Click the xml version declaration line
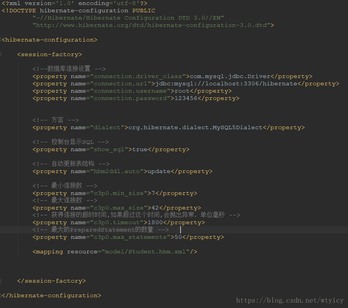Viewport: 348px width, 308px height. pos(75,3)
